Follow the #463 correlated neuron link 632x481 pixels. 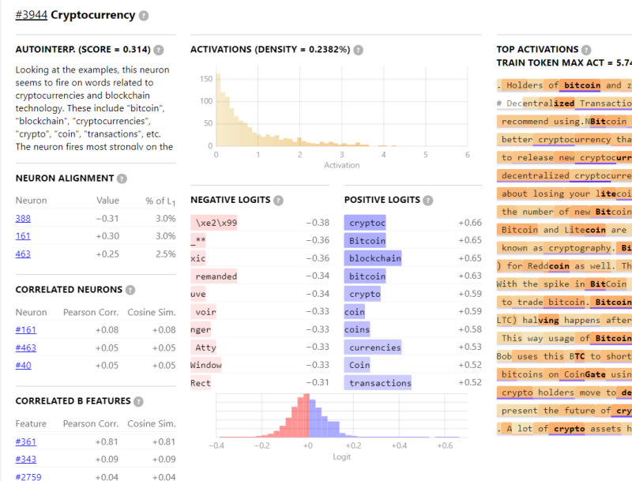pos(25,348)
